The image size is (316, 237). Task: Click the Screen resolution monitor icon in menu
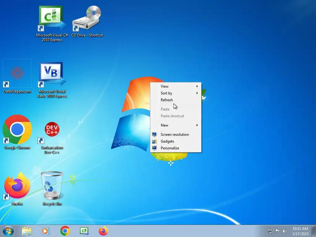(x=154, y=135)
